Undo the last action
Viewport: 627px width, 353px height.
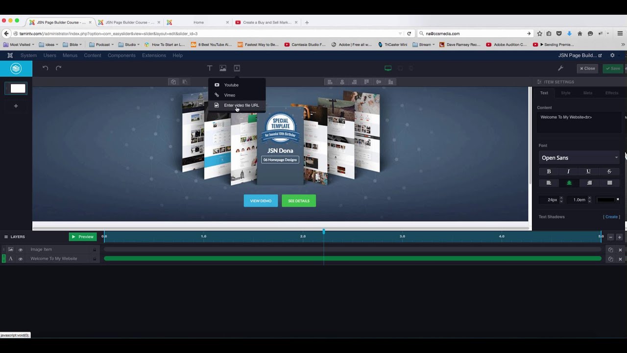45,68
